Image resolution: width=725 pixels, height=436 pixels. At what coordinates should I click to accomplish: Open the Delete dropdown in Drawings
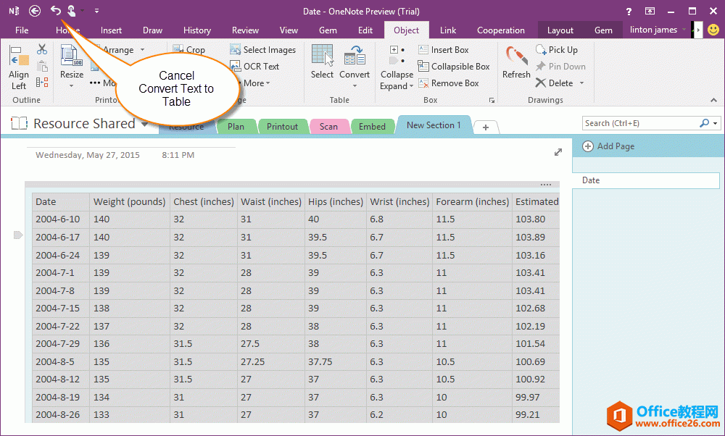[x=581, y=83]
